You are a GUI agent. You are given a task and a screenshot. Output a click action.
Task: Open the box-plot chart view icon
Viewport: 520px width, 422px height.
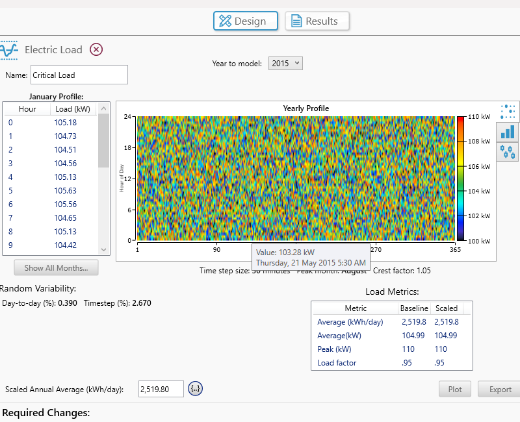click(508, 152)
